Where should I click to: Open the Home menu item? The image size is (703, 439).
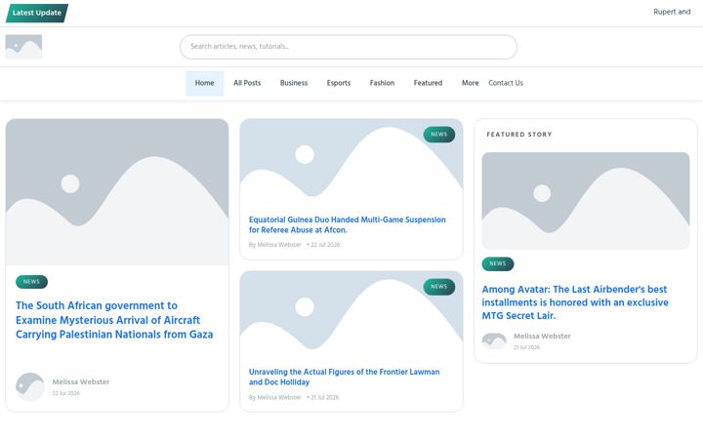coord(204,83)
